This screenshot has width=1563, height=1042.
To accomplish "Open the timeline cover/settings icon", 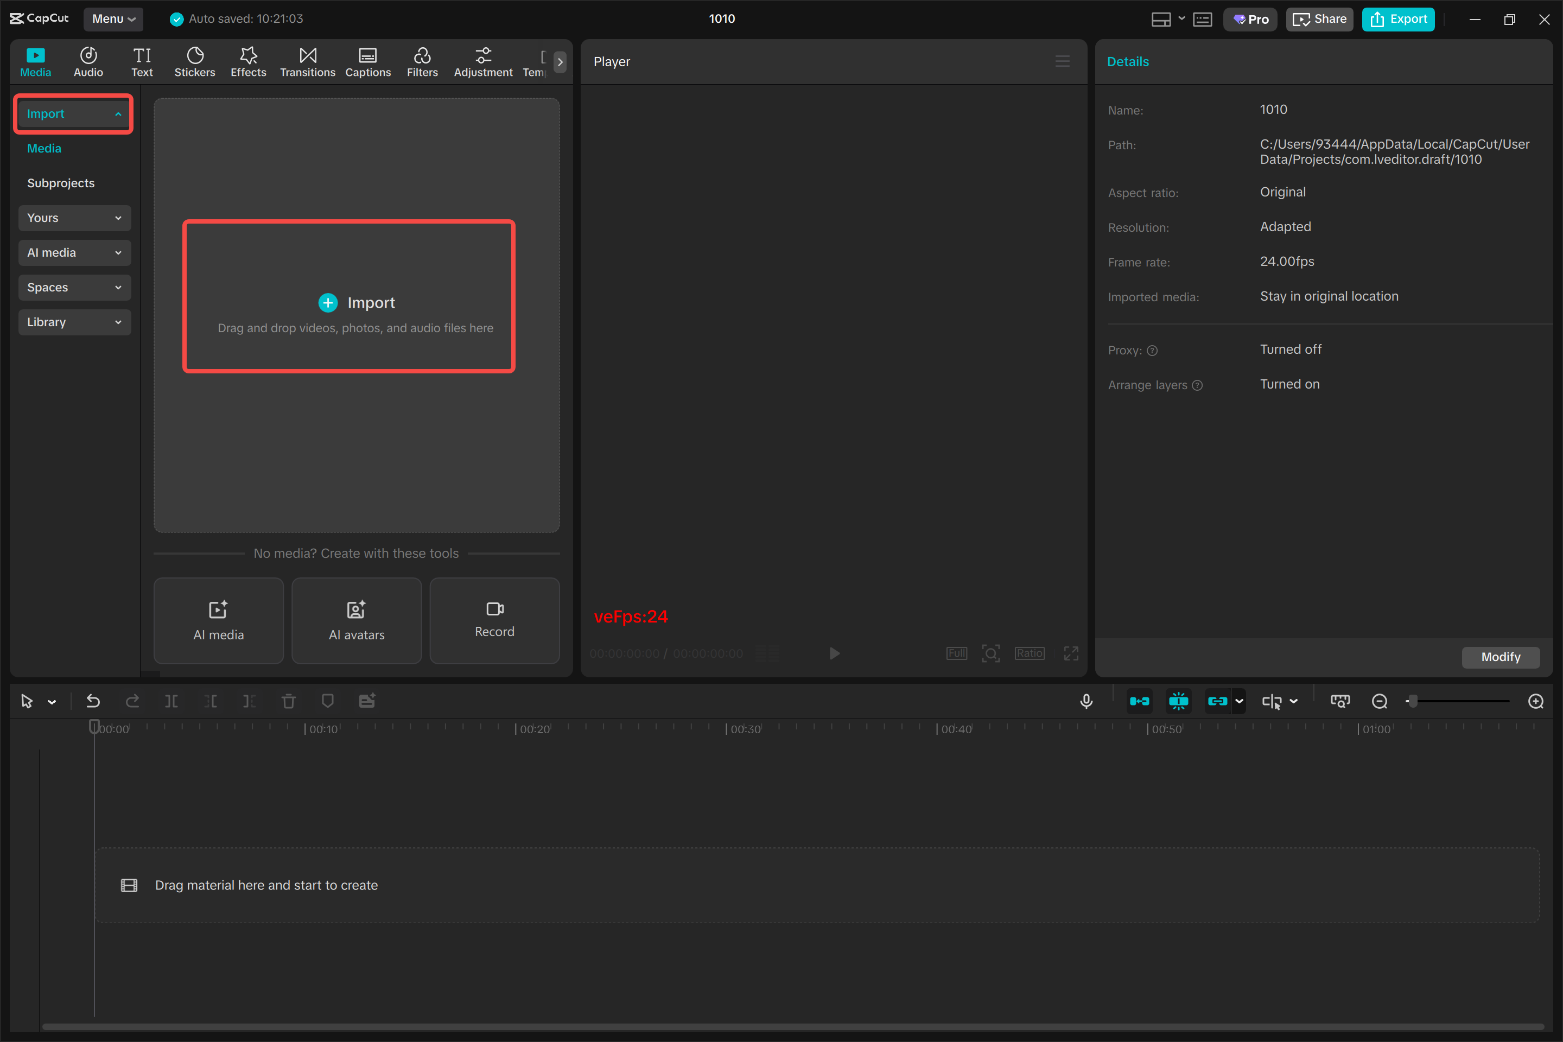I will [1340, 701].
